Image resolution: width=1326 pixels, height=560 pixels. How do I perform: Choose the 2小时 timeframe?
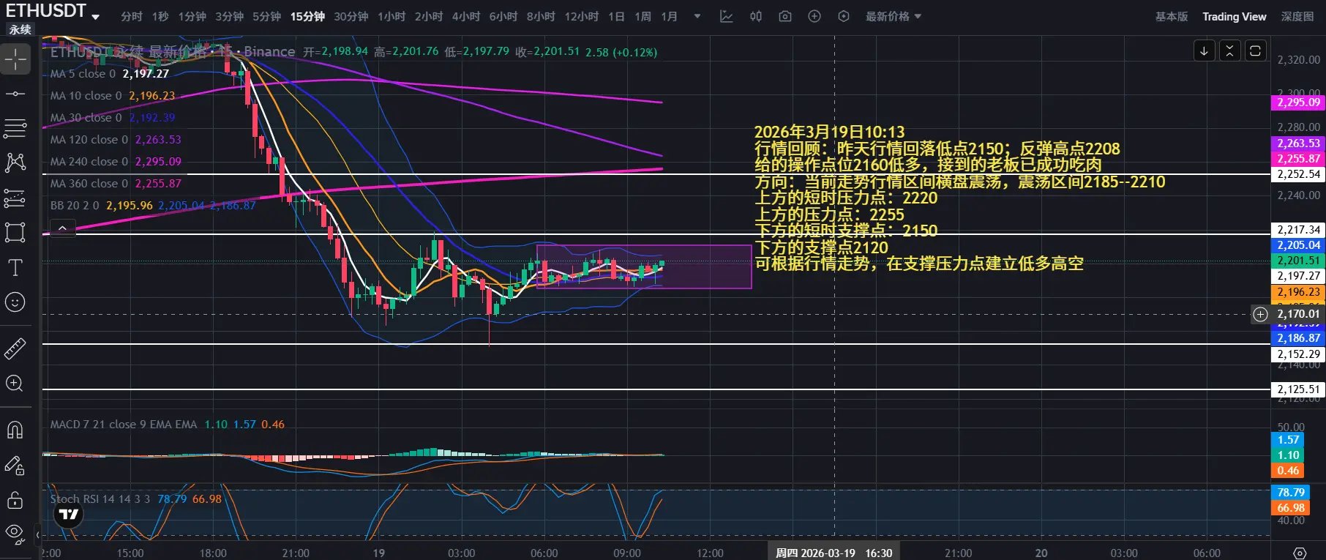(x=429, y=16)
